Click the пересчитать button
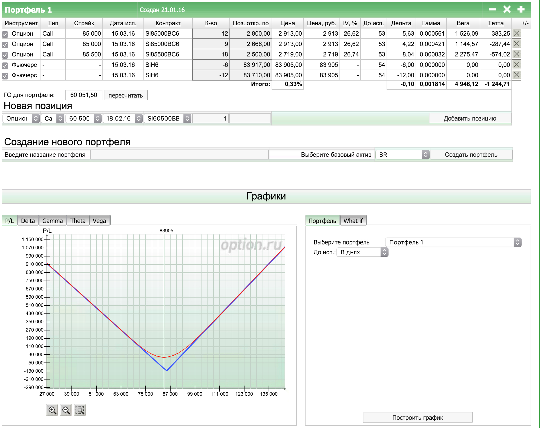The image size is (541, 428). tap(126, 95)
